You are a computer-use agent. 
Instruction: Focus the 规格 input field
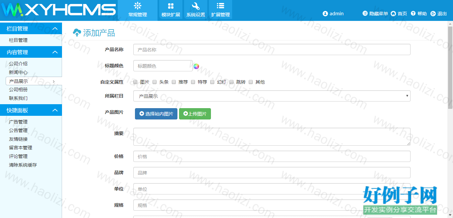pyautogui.click(x=272, y=205)
